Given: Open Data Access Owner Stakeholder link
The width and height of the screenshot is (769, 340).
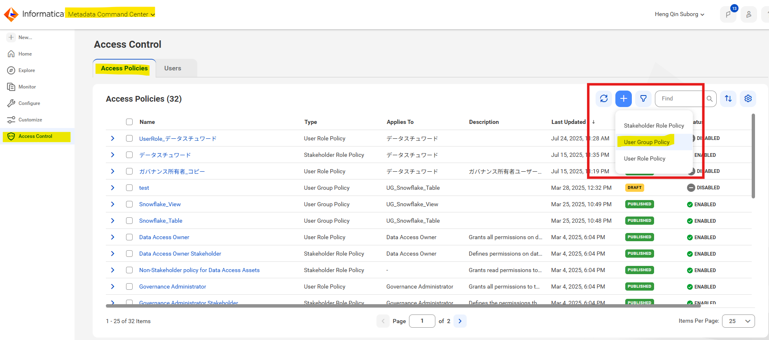Looking at the screenshot, I should [x=180, y=254].
